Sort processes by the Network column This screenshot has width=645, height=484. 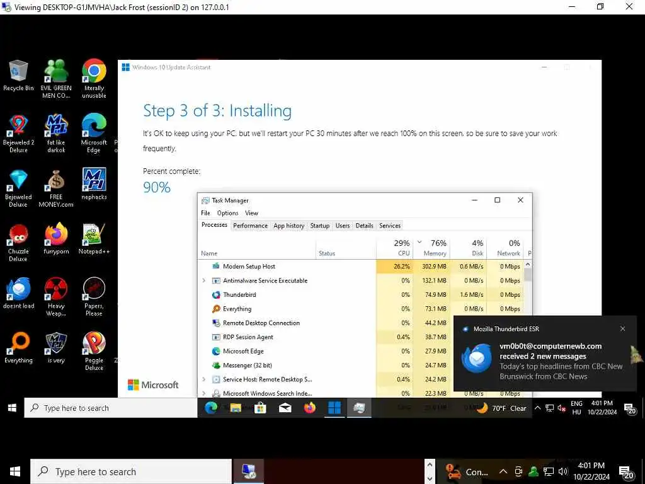[505, 247]
